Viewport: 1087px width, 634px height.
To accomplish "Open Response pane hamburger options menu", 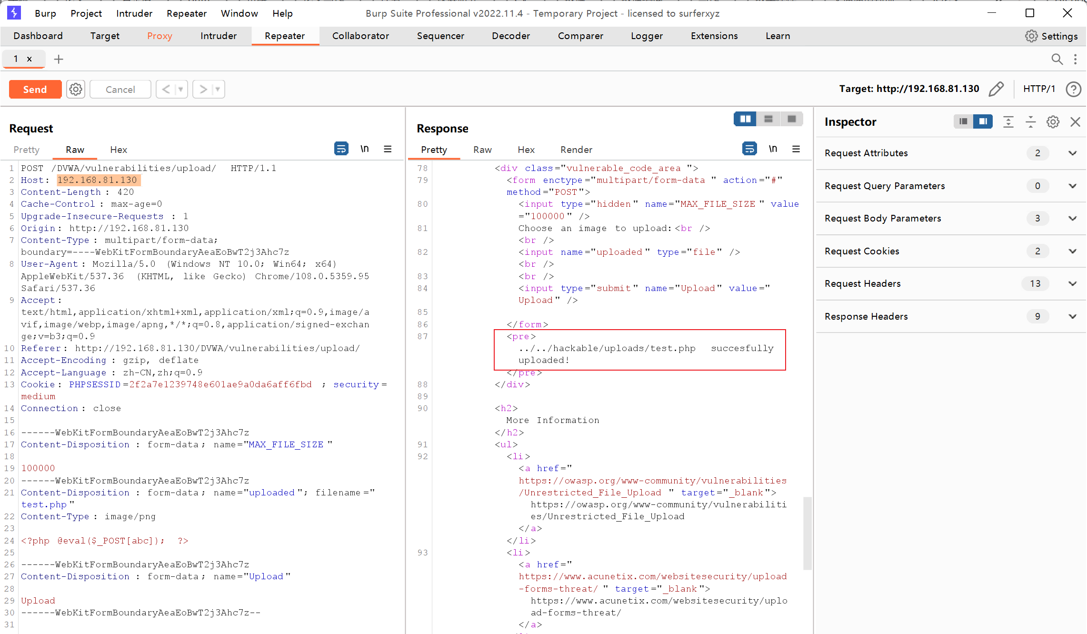I will 796,149.
